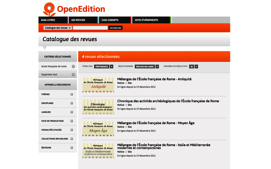Click the Rechercher search button
Screen dimensions: 271x169
coord(116,28)
